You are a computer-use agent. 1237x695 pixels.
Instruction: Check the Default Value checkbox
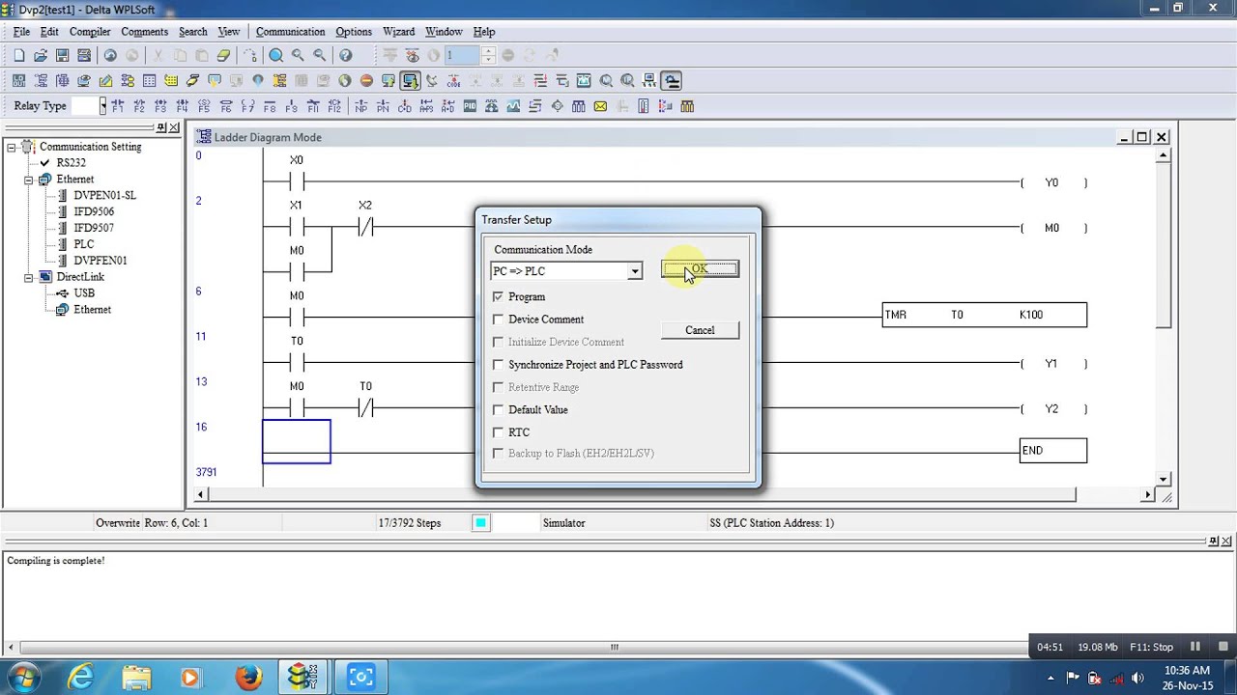[x=498, y=410]
